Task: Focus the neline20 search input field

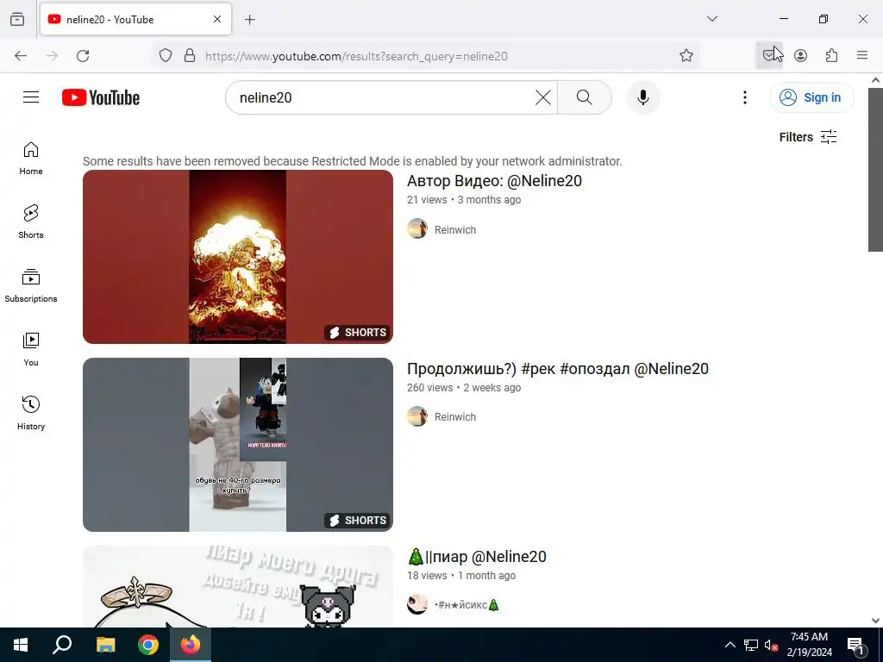Action: pyautogui.click(x=383, y=97)
